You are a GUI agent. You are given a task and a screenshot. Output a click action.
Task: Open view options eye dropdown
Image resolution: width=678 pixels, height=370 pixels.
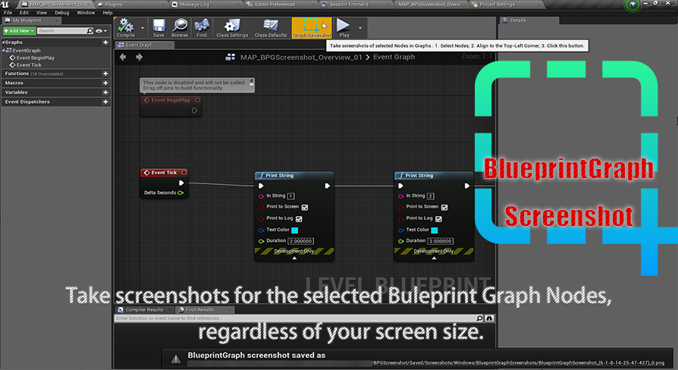[x=101, y=30]
